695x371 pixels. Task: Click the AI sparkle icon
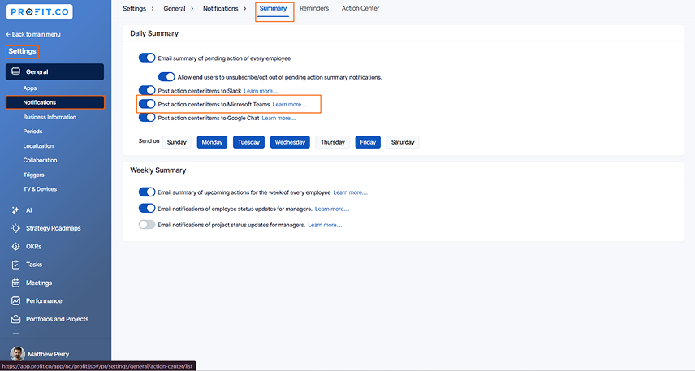(15, 210)
